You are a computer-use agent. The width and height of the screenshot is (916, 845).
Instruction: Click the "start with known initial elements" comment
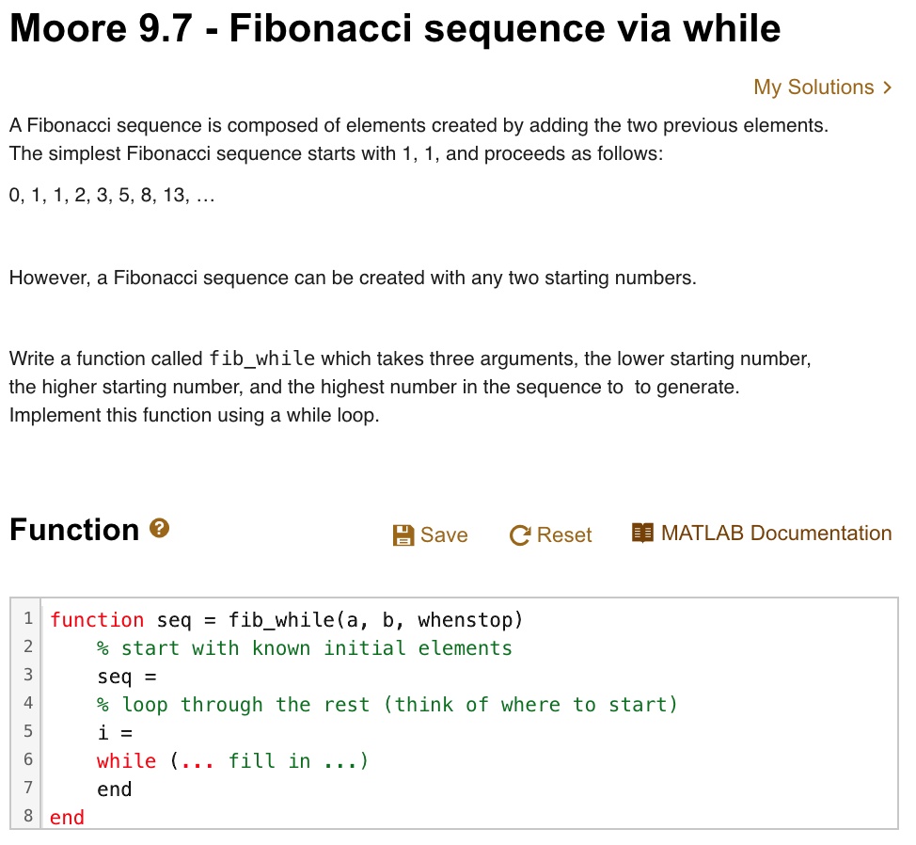tap(316, 648)
